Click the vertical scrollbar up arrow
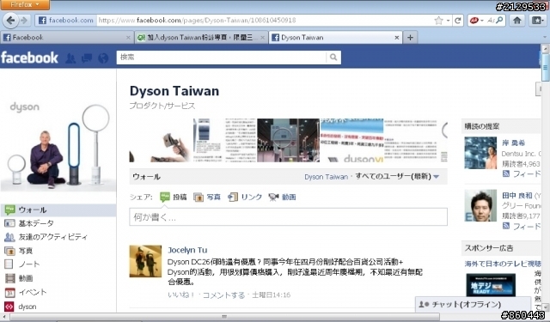This screenshot has height=322, width=550. pyautogui.click(x=546, y=49)
